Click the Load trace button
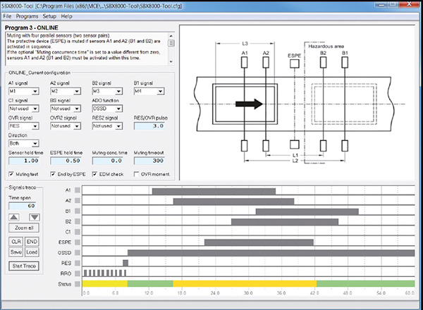 (x=32, y=252)
